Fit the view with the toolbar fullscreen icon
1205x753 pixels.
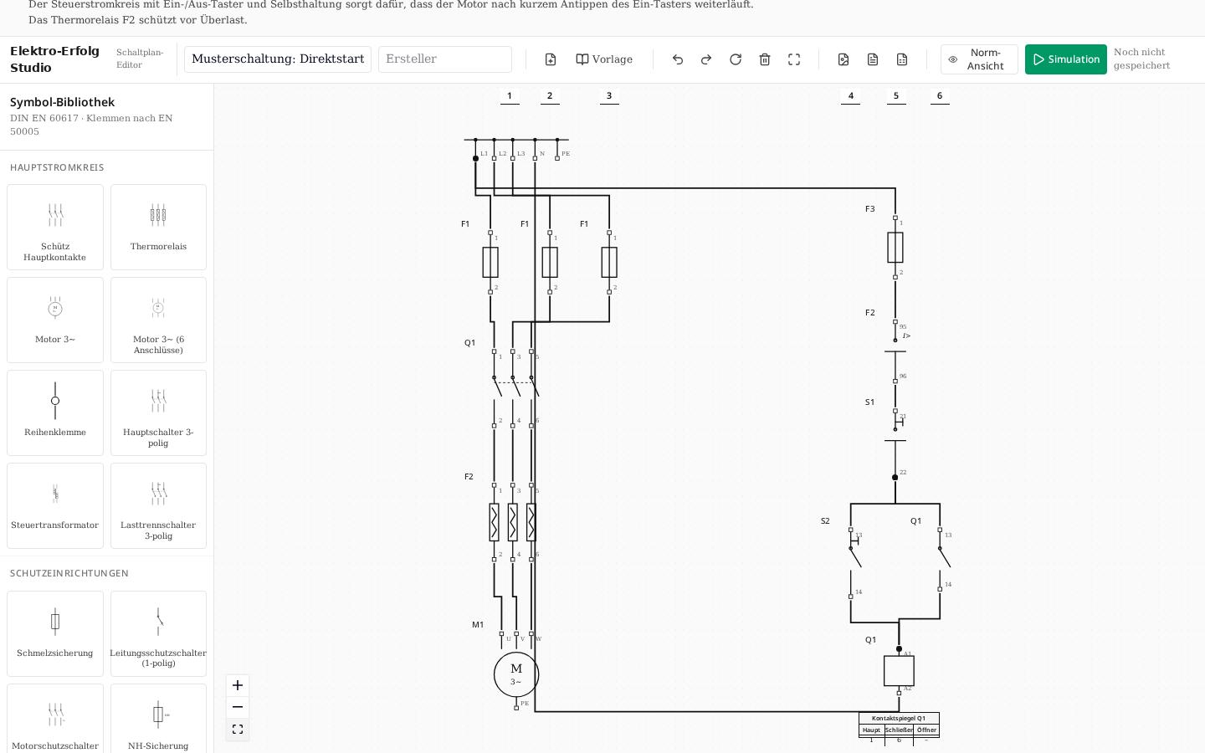coord(794,59)
